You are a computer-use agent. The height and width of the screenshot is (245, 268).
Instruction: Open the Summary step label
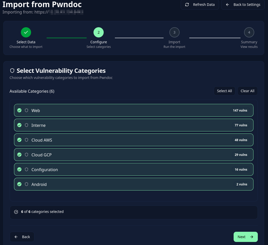click(249, 42)
